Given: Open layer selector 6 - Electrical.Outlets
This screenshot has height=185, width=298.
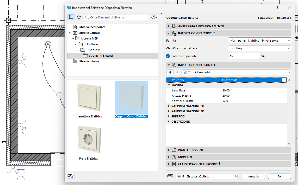Looking at the screenshot, I should (207, 176).
